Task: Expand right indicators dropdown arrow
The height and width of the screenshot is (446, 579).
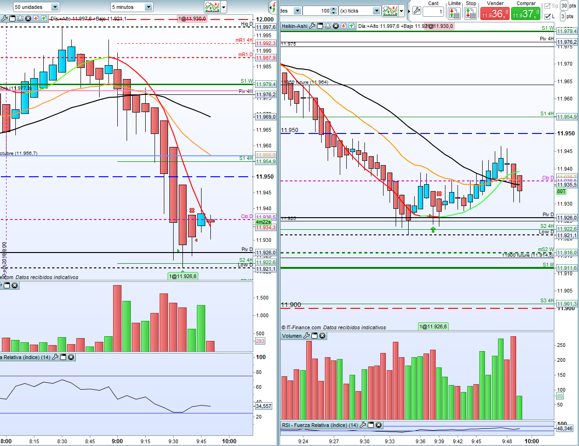Action: click(402, 11)
